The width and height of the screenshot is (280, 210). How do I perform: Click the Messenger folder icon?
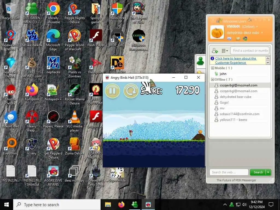(x=238, y=38)
